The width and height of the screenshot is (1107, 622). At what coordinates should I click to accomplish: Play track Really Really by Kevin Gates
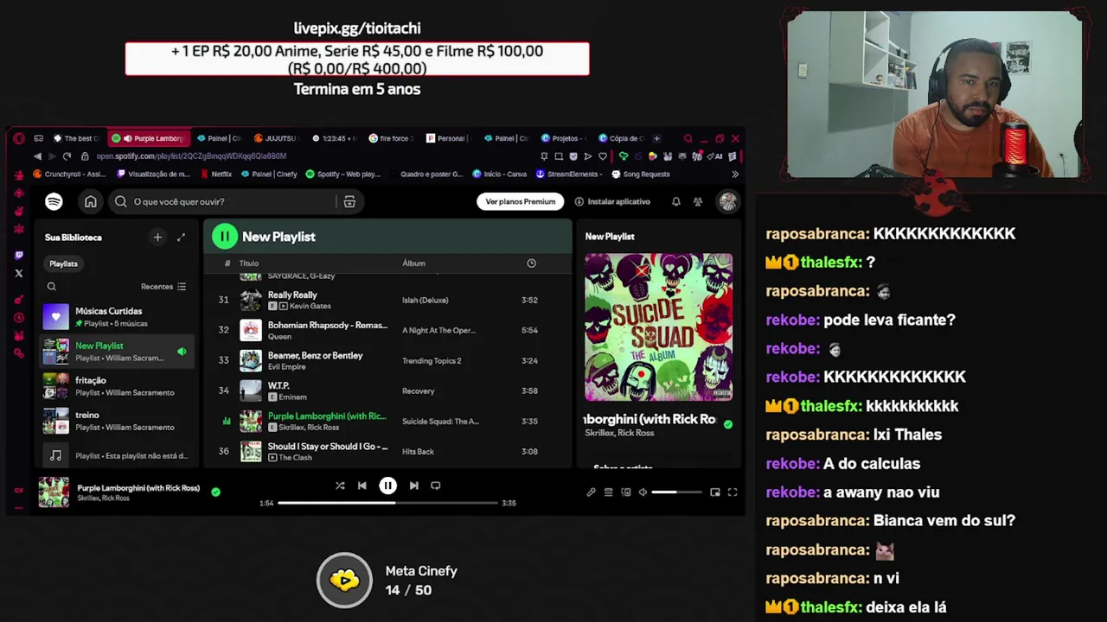(x=387, y=300)
